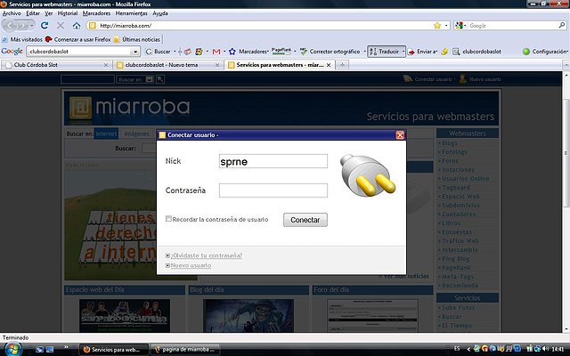Click the search magnifier in Google box
Viewport: 570px width, 356px height.
(562, 26)
